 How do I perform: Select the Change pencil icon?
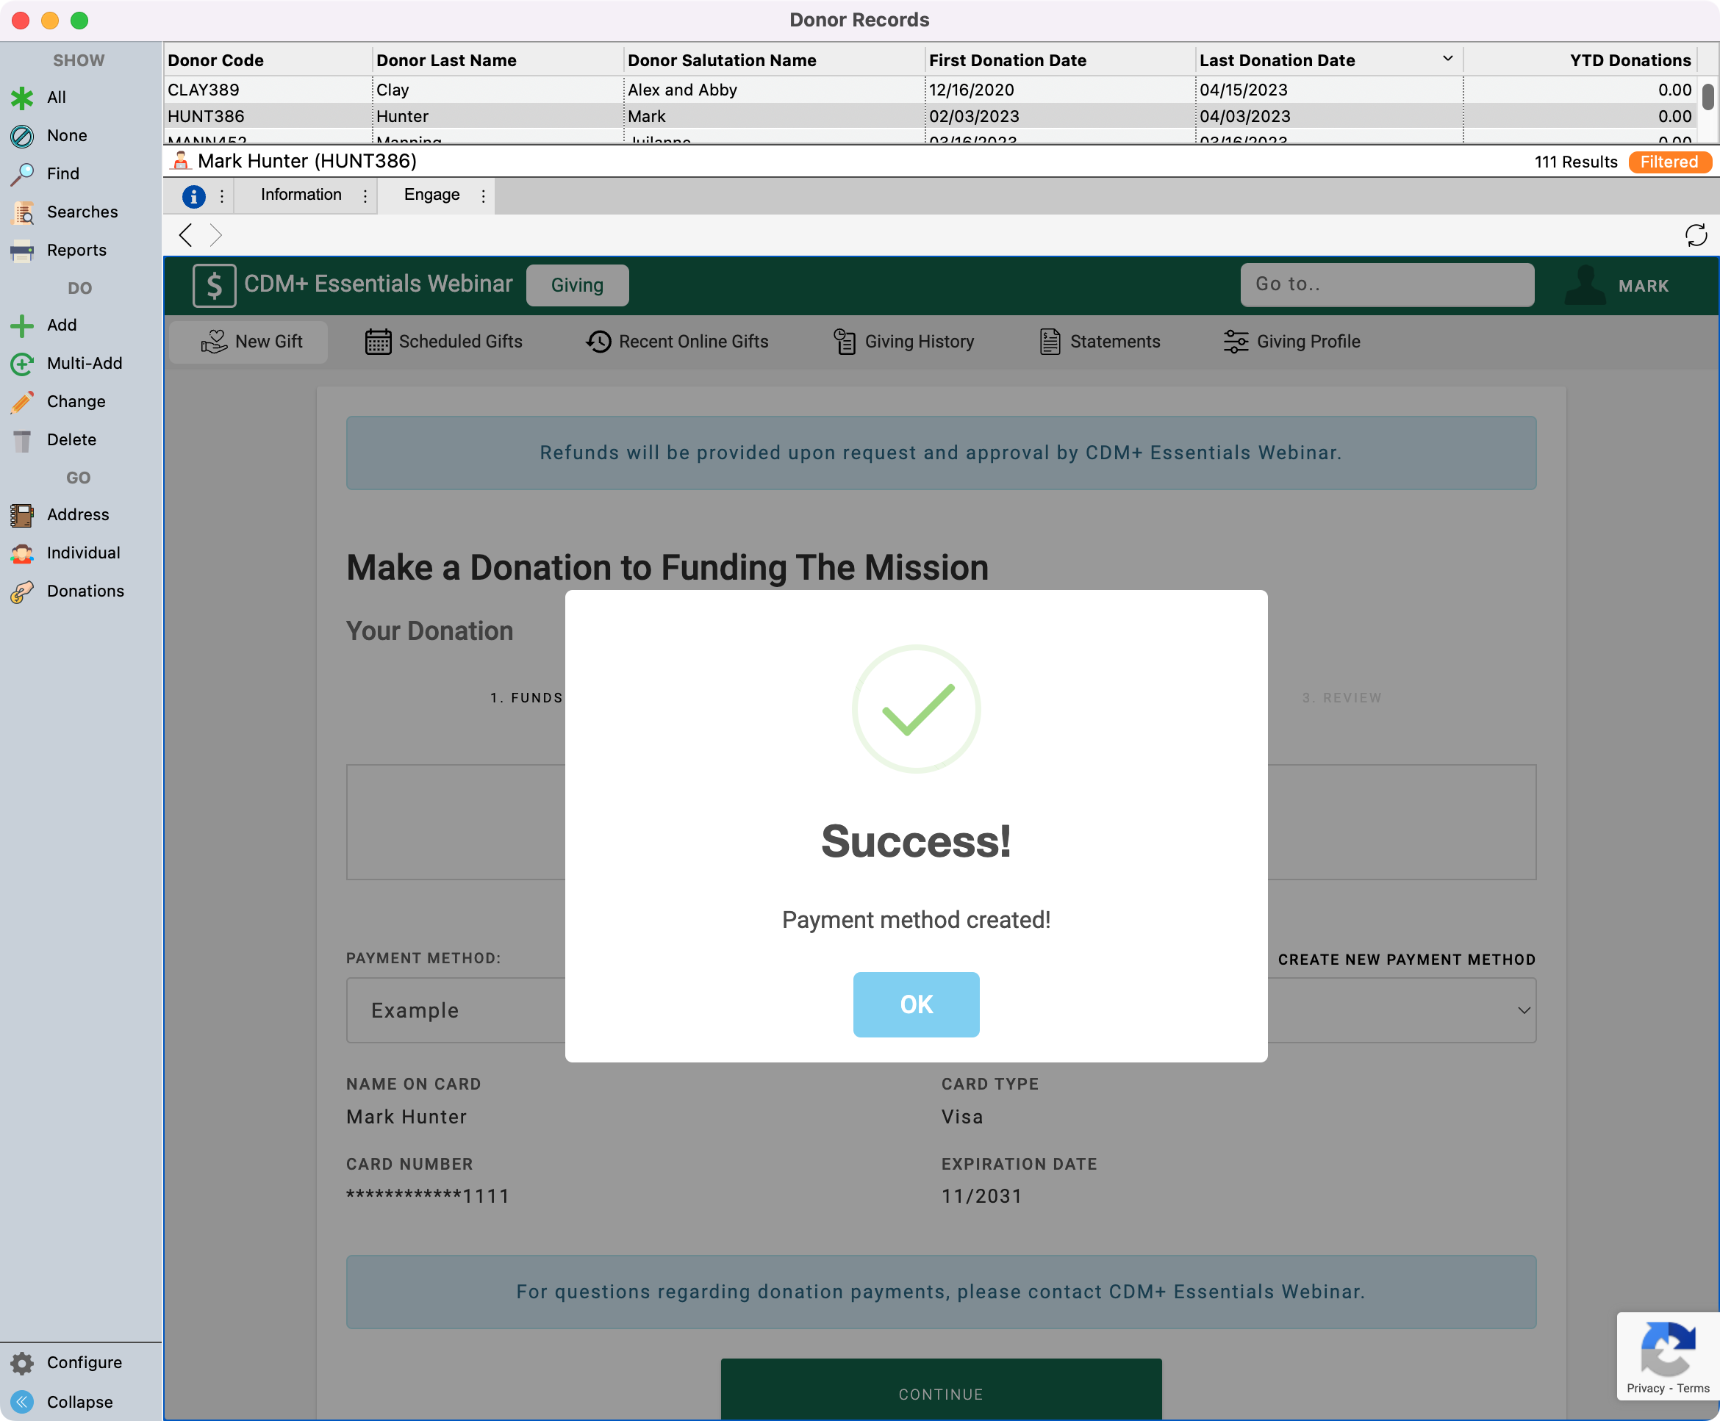coord(22,402)
